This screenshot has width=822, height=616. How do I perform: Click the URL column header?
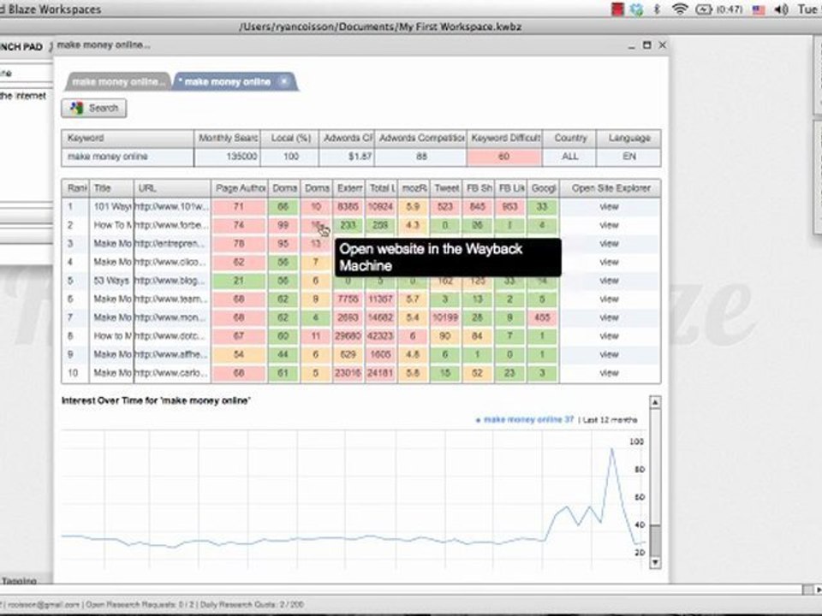[172, 188]
